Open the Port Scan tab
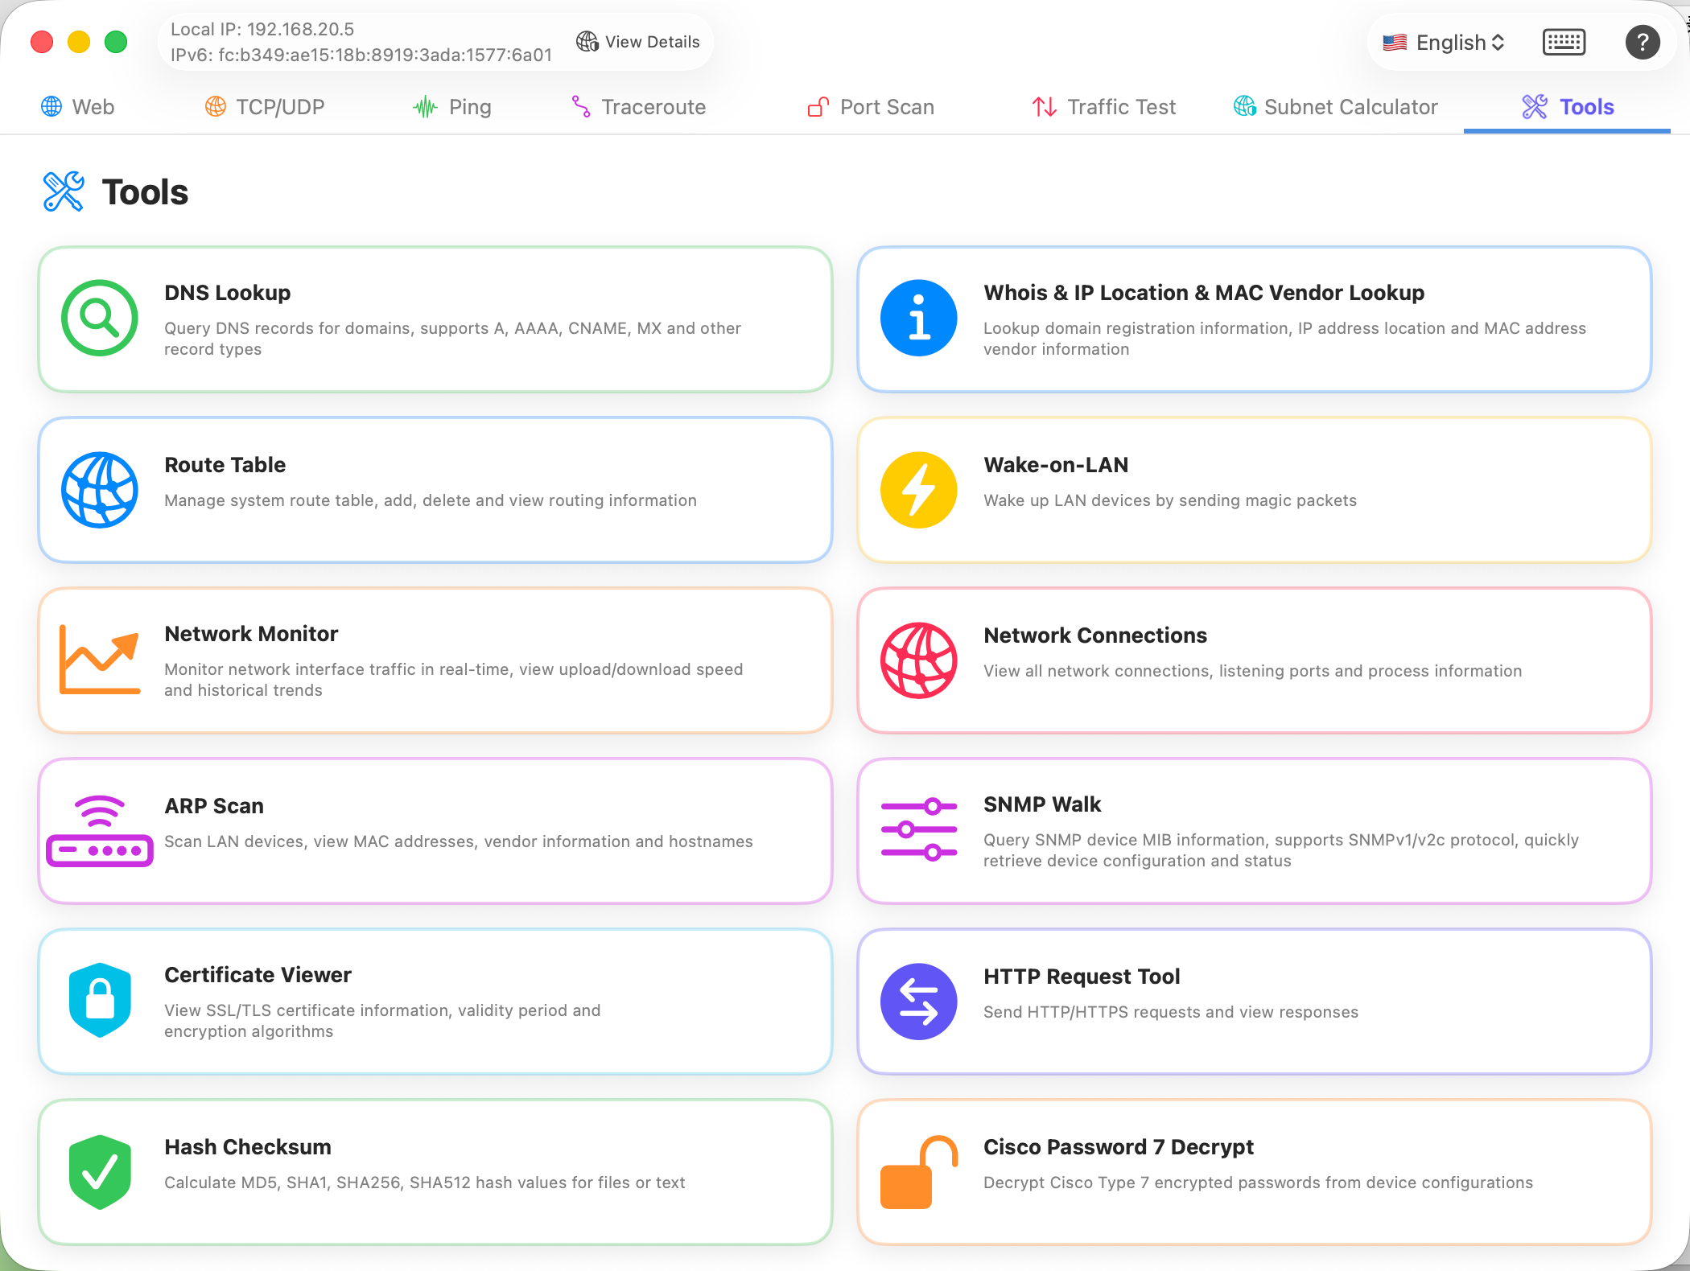This screenshot has height=1271, width=1690. [870, 106]
